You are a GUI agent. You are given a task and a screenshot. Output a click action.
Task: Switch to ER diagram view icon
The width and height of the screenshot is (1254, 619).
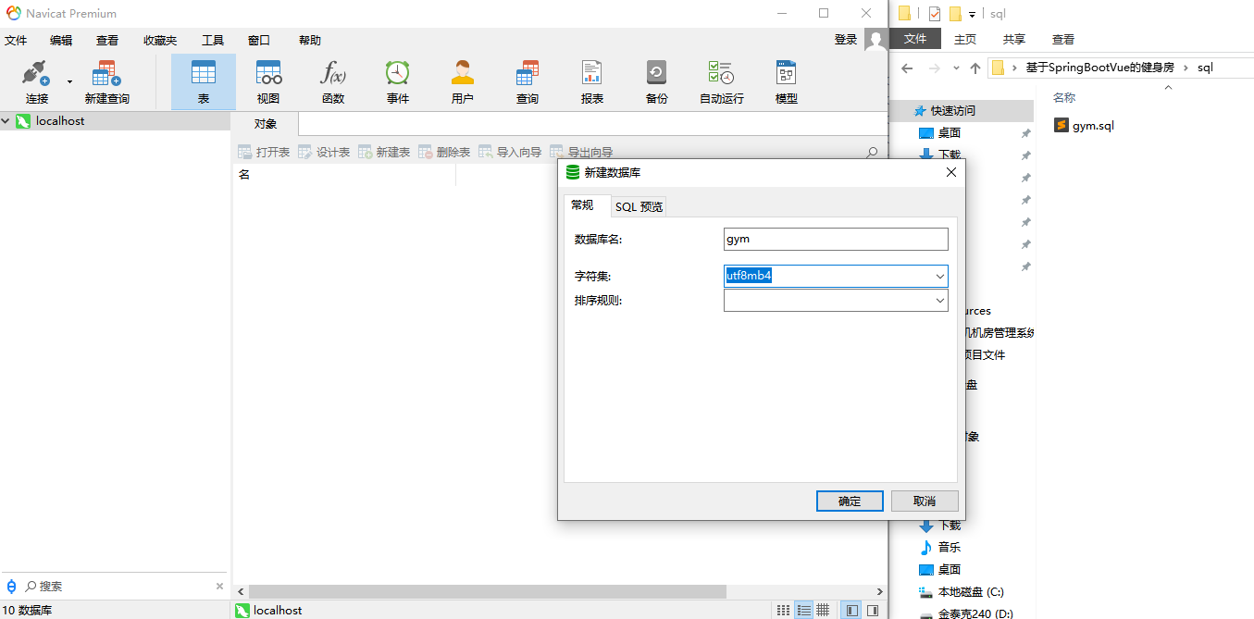[823, 611]
